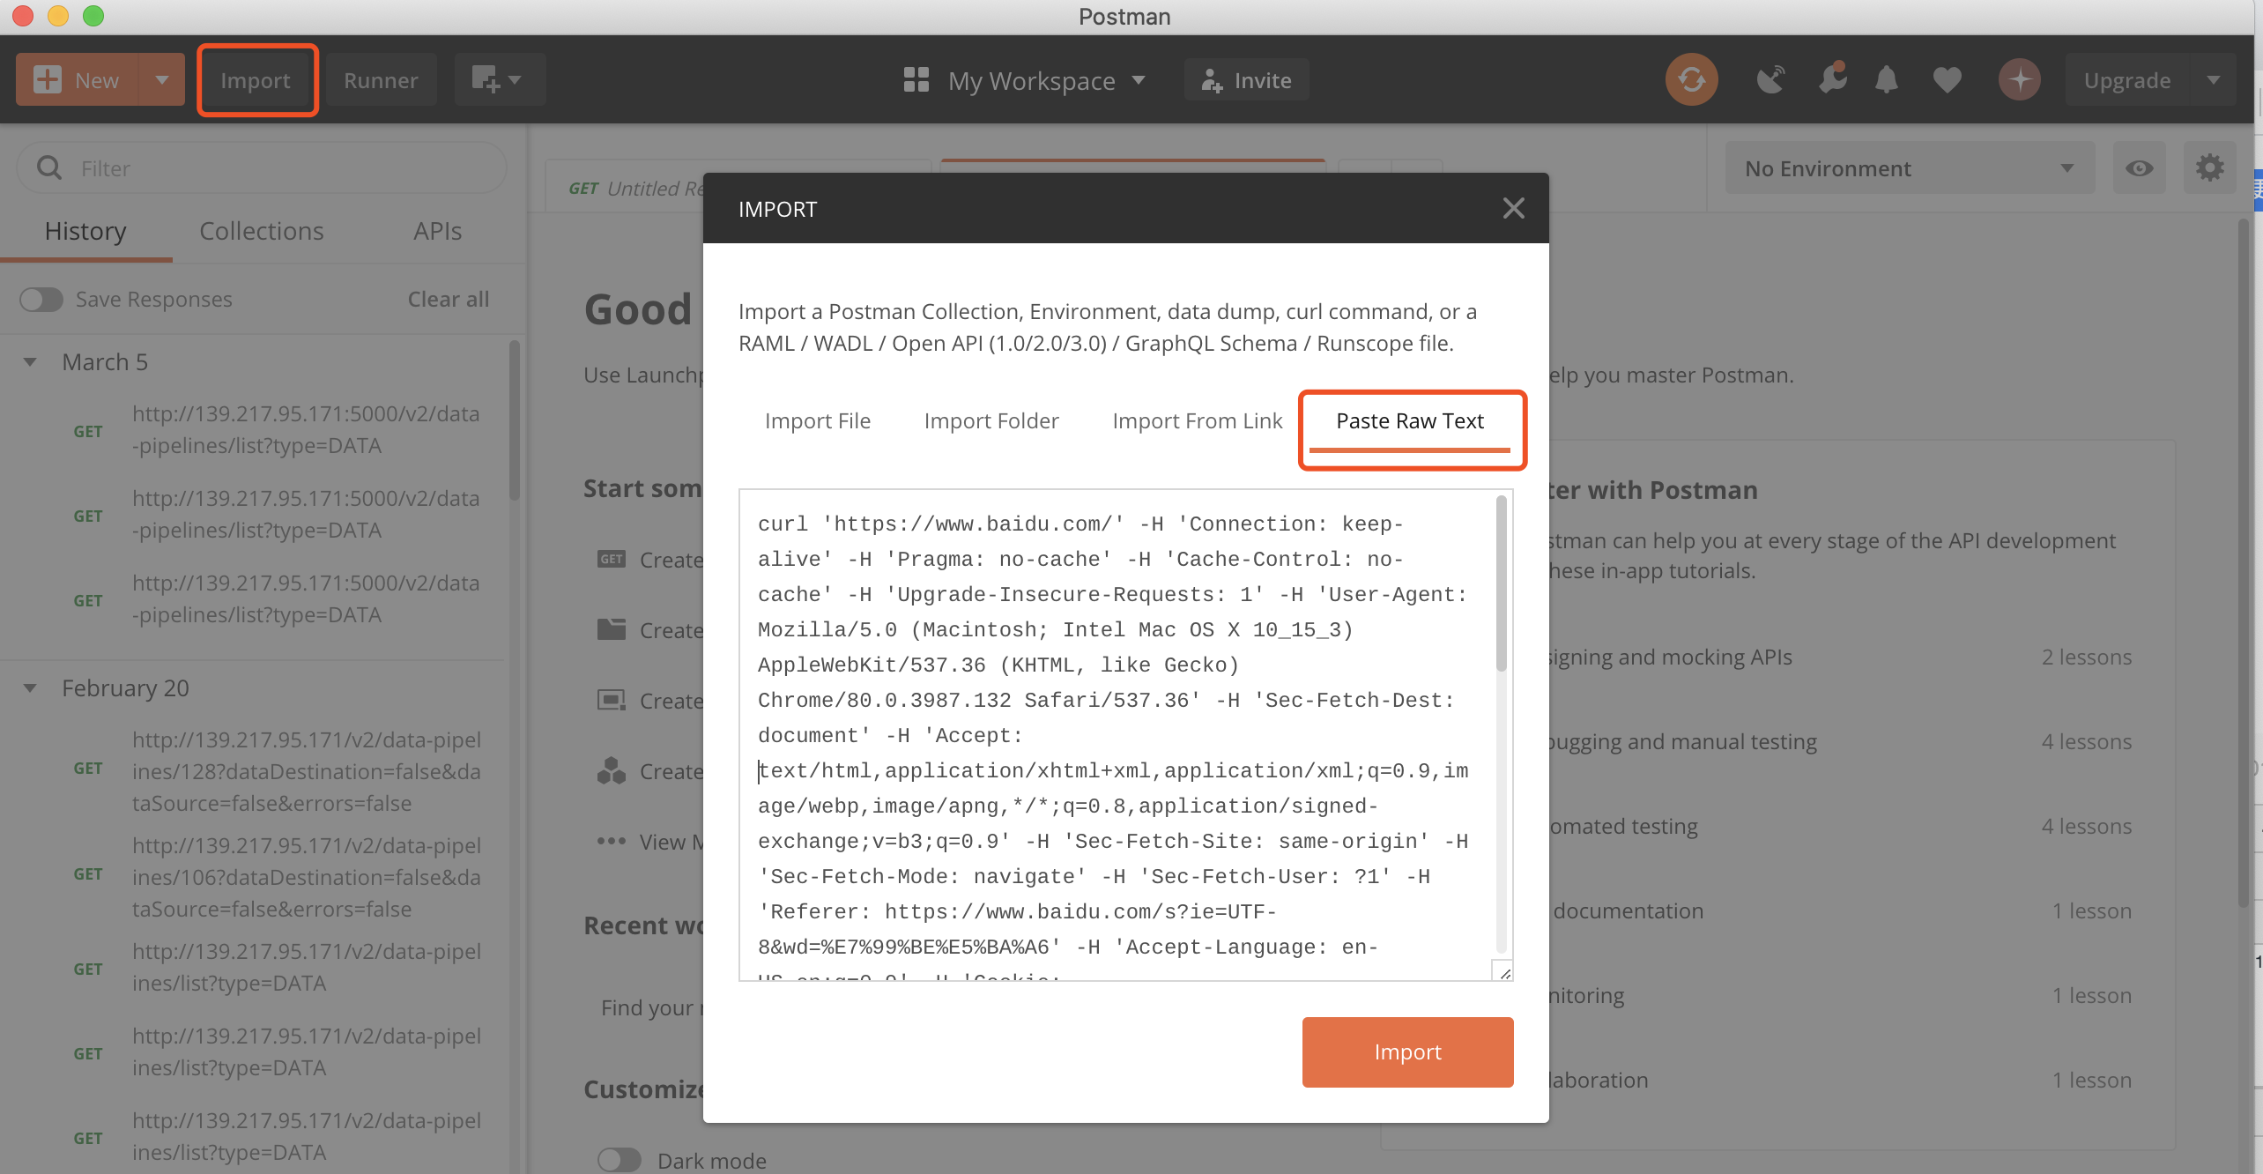
Task: Click the GET icon beside the first Create item
Action: [x=611, y=559]
